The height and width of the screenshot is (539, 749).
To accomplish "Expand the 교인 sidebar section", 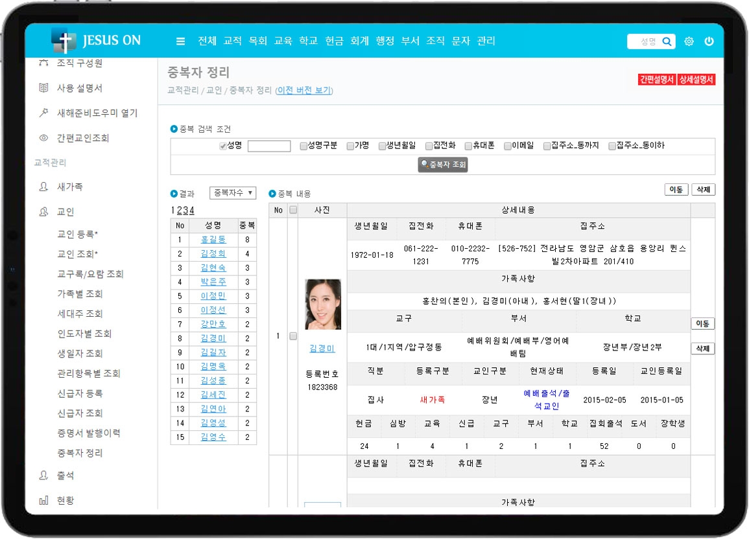I will click(65, 212).
